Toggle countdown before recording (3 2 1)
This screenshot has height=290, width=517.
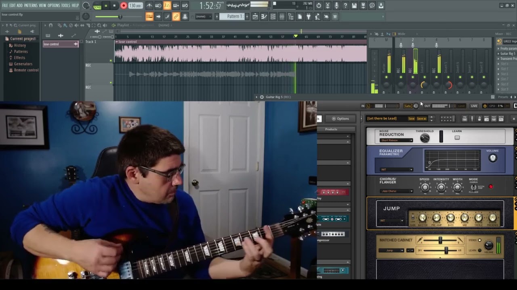point(167,6)
